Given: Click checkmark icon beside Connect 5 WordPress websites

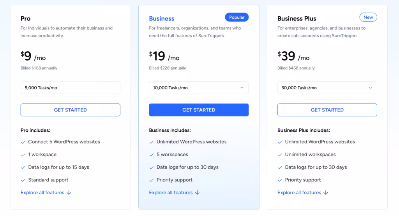Looking at the screenshot, I should tap(23, 142).
